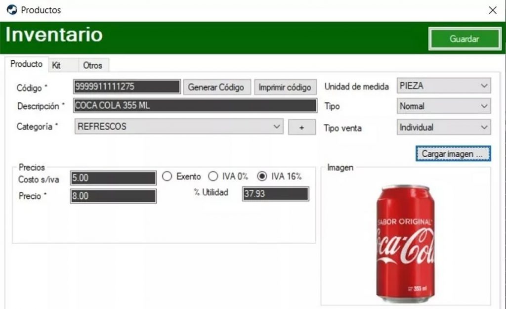
Task: Open the Categoría REFRESCOS dropdown
Action: (179, 126)
